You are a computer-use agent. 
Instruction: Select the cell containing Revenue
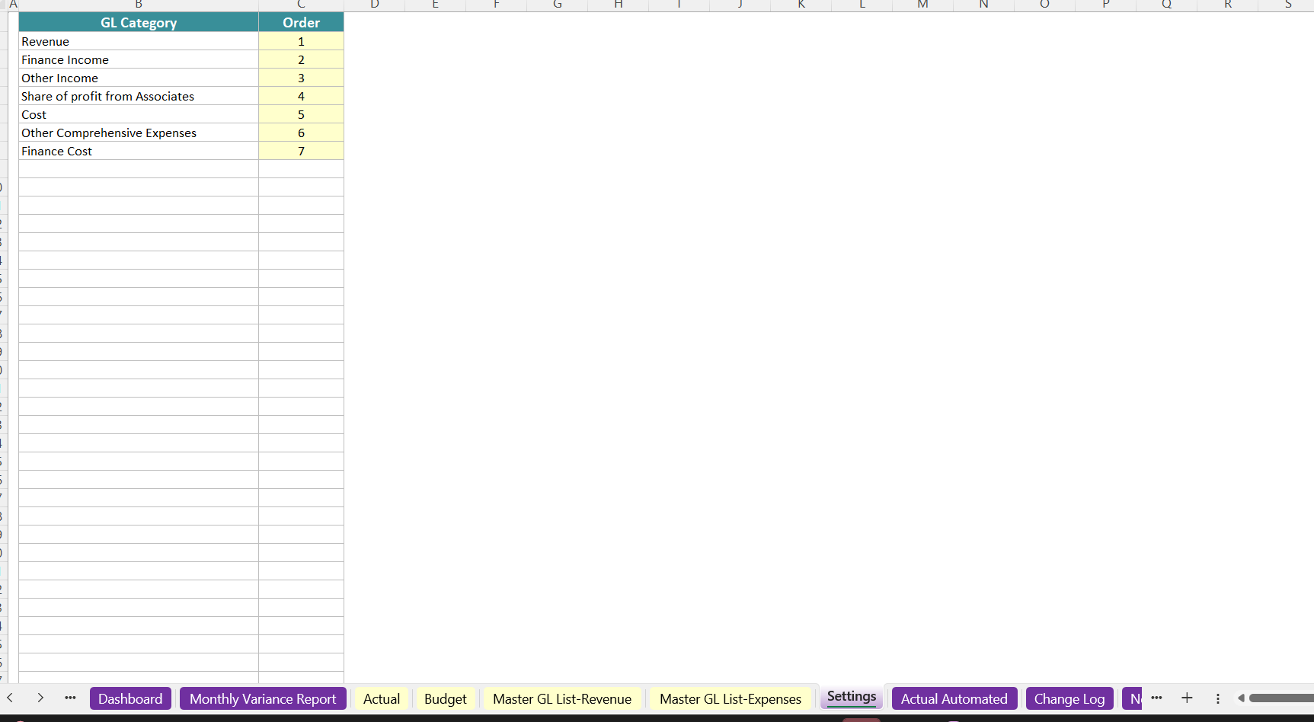point(138,41)
